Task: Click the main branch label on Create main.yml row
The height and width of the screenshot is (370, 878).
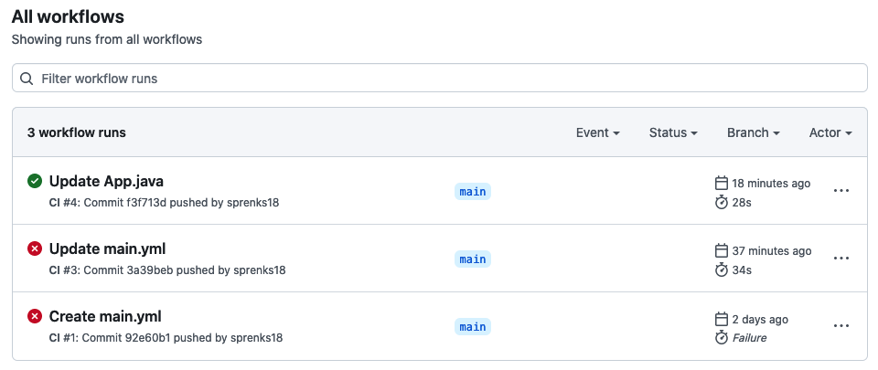Action: [x=473, y=327]
